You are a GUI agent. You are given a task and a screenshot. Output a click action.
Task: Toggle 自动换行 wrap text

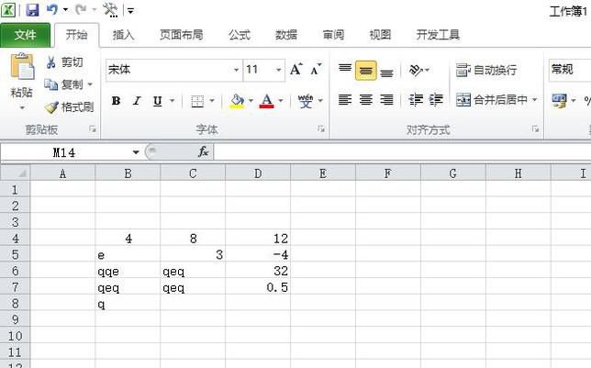click(x=486, y=70)
